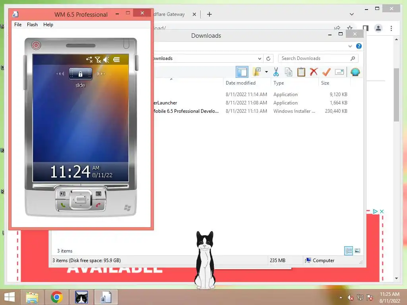The width and height of the screenshot is (407, 305).
Task: Select the erLauncher file row
Action: click(251, 103)
